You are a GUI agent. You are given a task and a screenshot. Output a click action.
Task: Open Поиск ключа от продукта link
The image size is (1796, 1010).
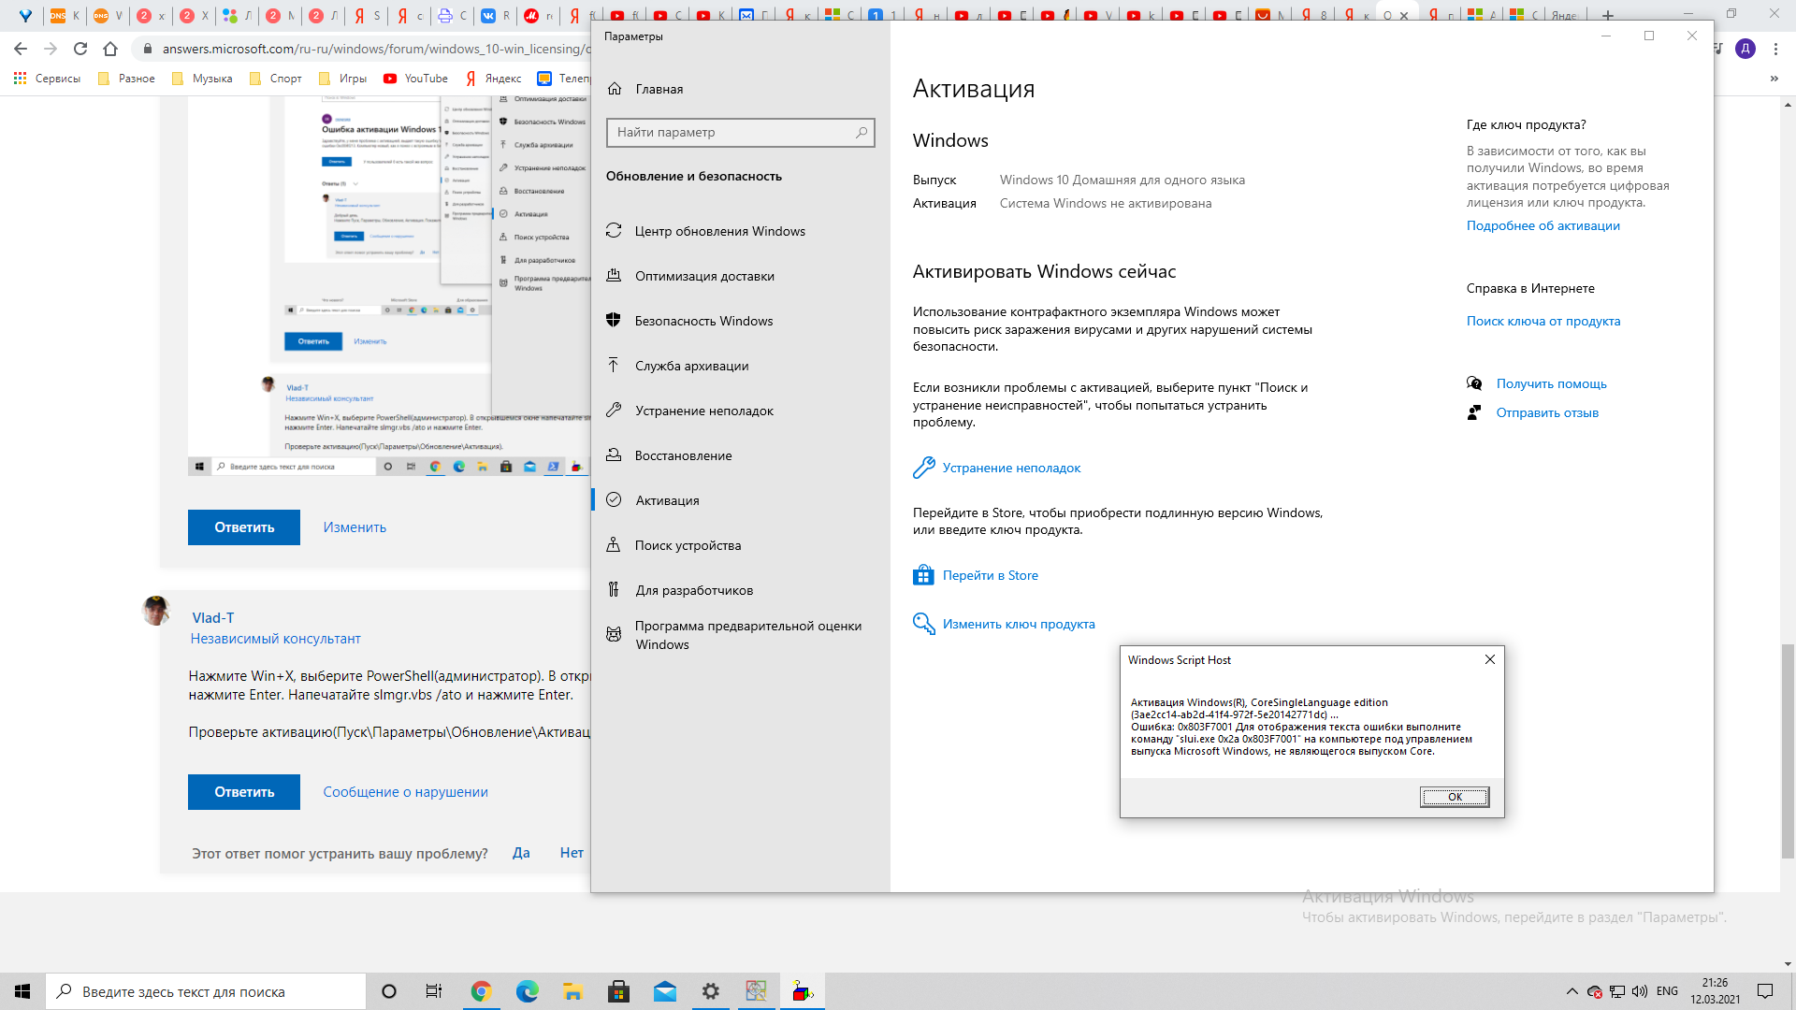click(x=1543, y=321)
